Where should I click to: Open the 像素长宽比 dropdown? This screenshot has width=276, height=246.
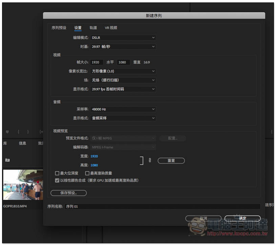coord(123,71)
